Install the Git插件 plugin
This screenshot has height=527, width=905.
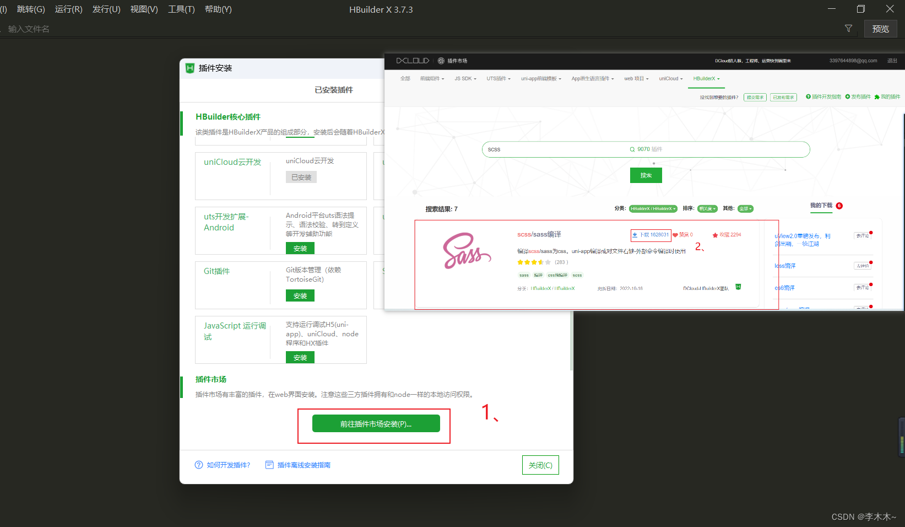300,295
